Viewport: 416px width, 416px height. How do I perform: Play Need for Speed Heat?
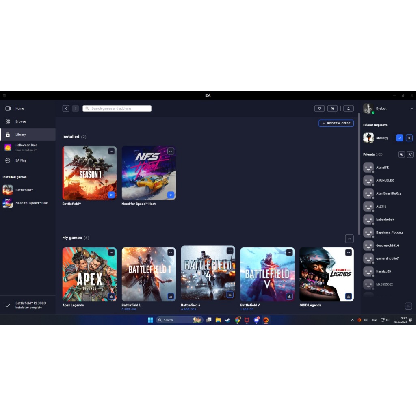click(171, 195)
